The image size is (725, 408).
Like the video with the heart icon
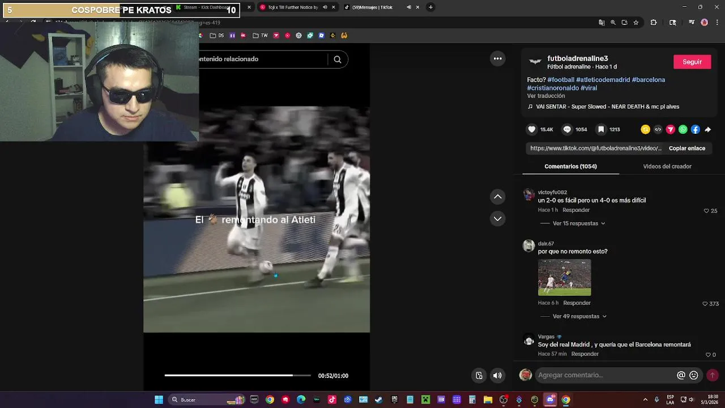click(x=532, y=130)
